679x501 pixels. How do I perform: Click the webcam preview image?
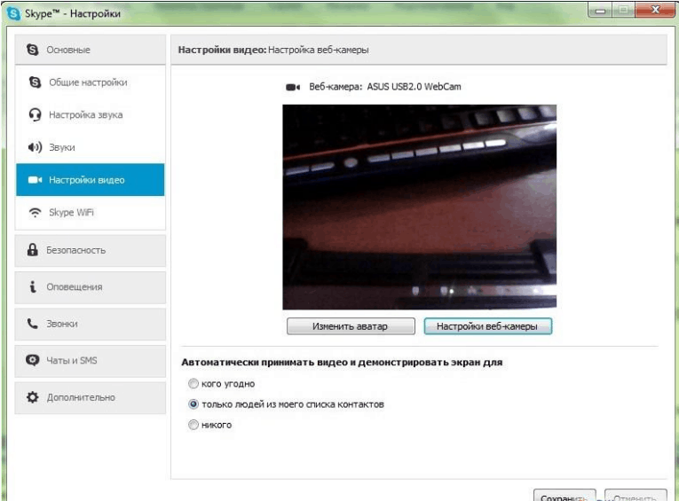pyautogui.click(x=419, y=207)
